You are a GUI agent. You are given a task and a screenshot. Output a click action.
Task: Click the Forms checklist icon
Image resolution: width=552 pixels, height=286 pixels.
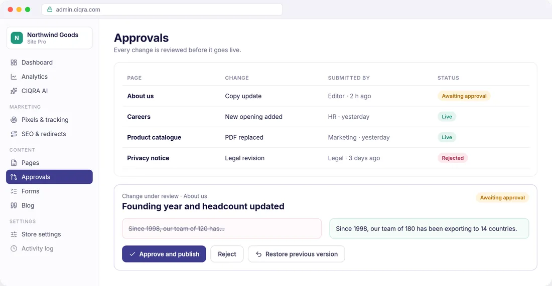coord(14,191)
